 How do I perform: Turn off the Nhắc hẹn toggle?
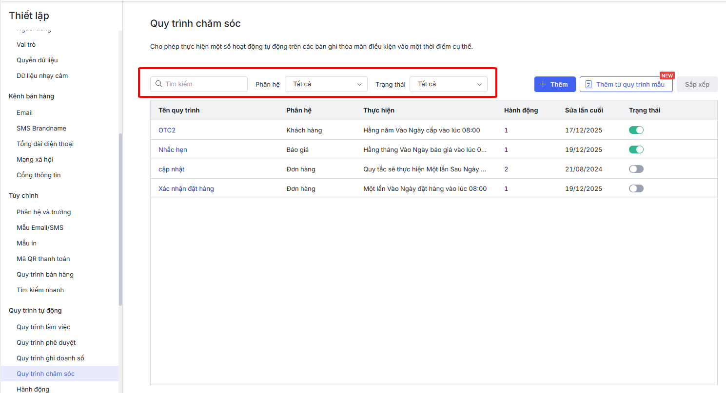[x=636, y=150]
